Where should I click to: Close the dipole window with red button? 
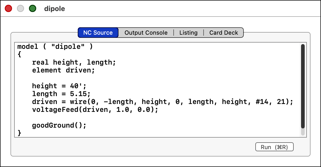[x=9, y=9]
